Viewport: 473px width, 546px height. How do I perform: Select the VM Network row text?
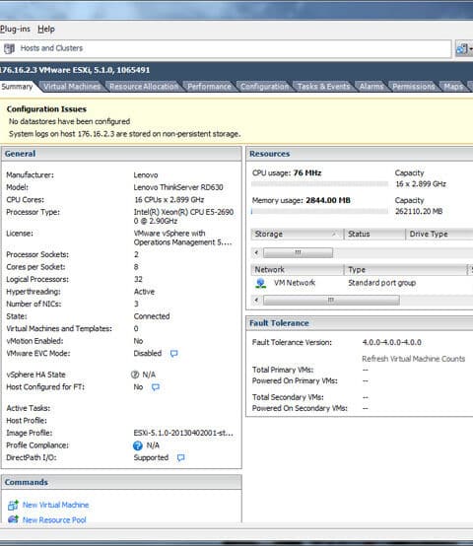click(x=295, y=283)
